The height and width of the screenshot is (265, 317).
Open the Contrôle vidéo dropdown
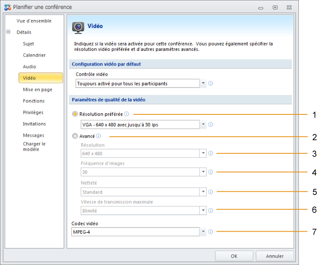203,83
